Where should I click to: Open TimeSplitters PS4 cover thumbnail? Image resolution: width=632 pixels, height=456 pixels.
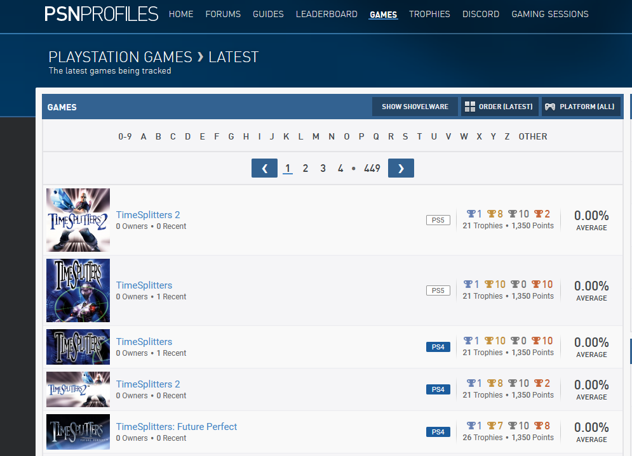(x=78, y=347)
